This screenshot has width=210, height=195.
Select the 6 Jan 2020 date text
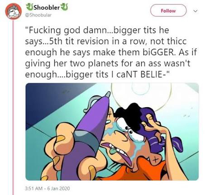[58, 188]
